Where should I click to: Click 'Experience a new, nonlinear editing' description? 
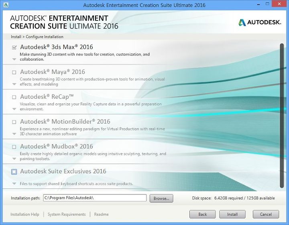click(x=92, y=131)
